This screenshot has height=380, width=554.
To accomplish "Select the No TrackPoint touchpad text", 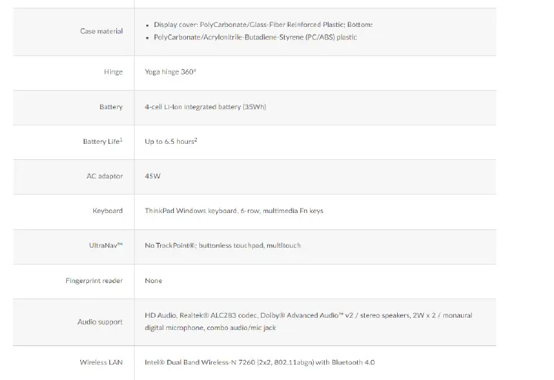I will click(222, 245).
